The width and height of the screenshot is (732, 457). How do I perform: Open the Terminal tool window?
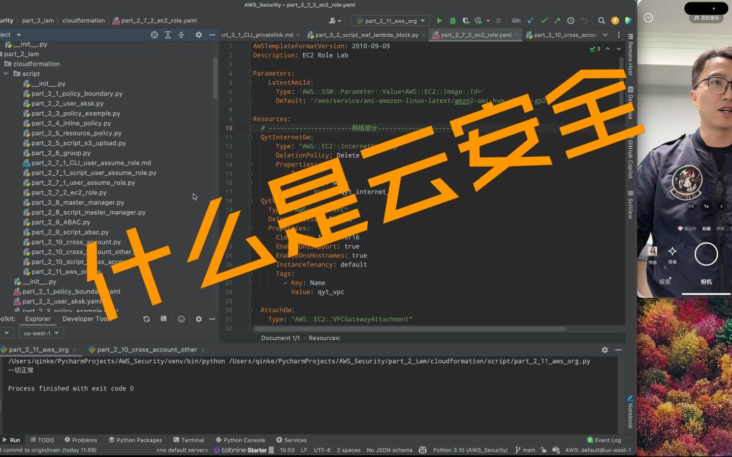(x=188, y=440)
